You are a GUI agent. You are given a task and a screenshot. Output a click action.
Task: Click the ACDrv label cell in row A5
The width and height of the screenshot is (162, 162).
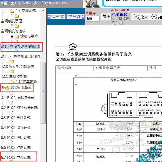[100, 156]
